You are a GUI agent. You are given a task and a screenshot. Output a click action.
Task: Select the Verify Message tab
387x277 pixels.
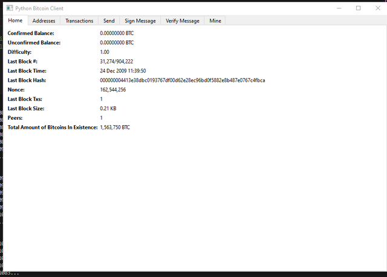(x=183, y=21)
